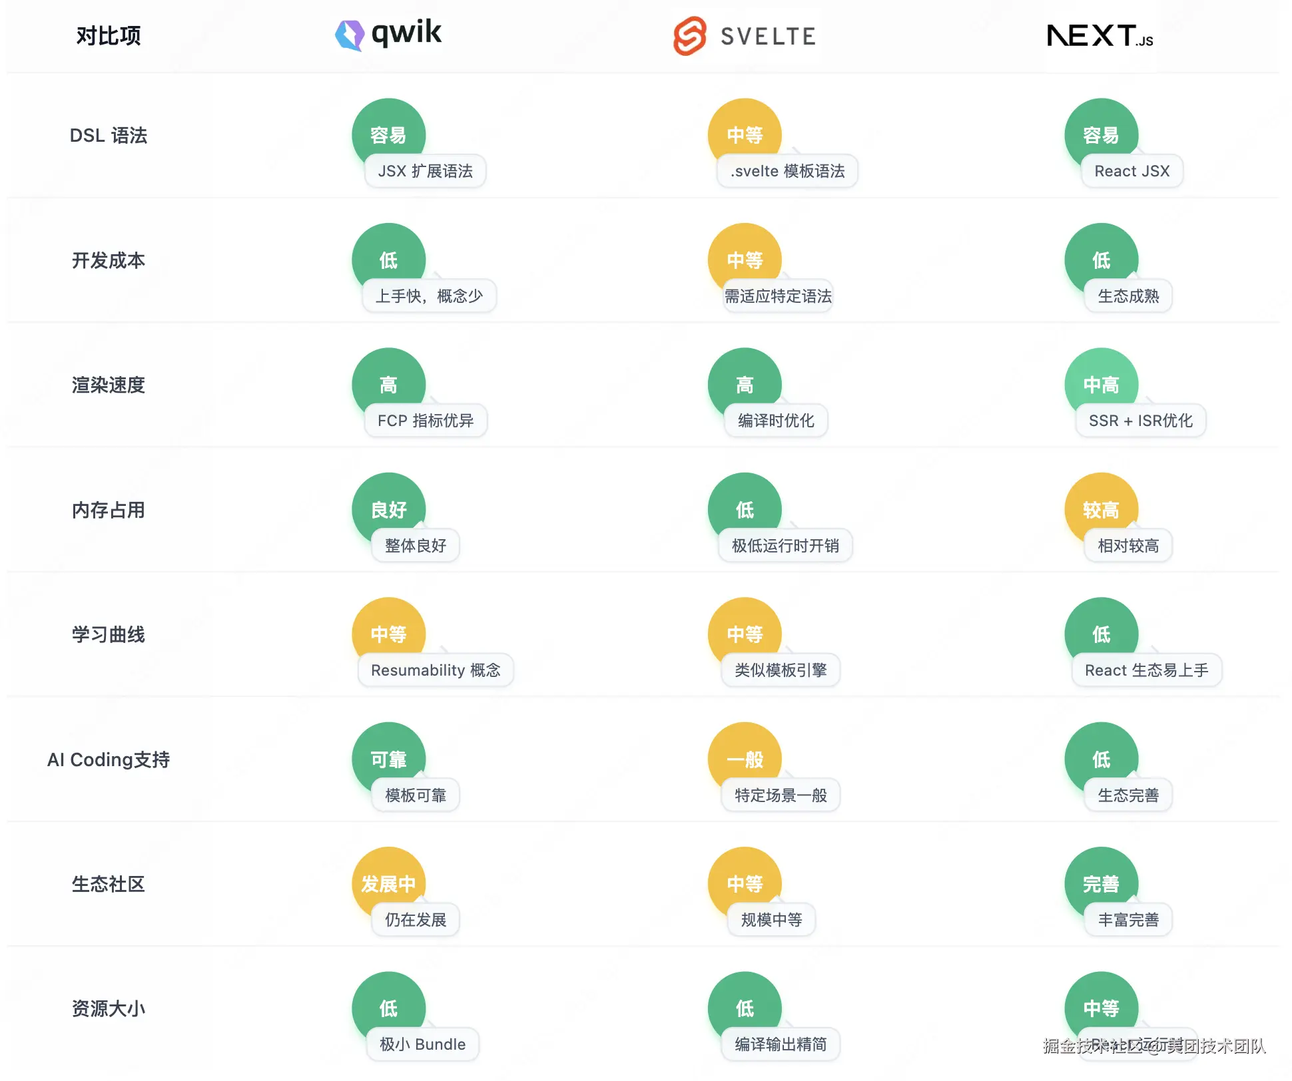Click Next.js yellow 较高 memory badge
Viewport: 1292px width, 1081px height.
pos(1101,509)
